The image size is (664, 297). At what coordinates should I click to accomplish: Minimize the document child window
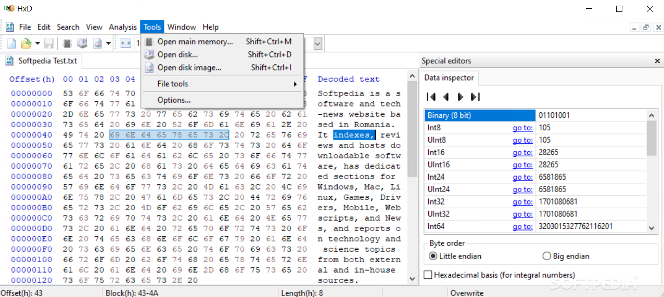click(634, 27)
